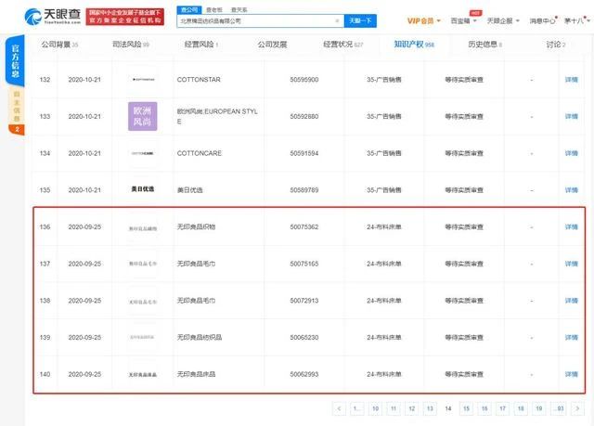Click the Tianyancha logo
594x426 pixels.
[x=52, y=17]
